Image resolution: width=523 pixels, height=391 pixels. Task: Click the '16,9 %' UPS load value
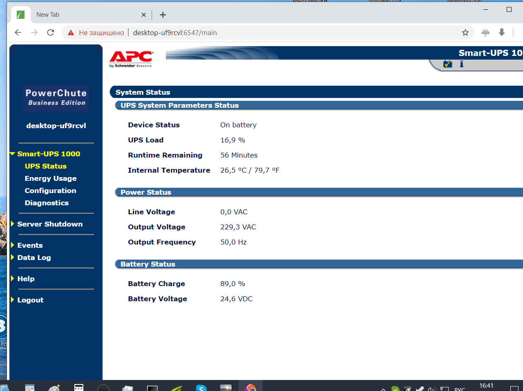point(233,140)
